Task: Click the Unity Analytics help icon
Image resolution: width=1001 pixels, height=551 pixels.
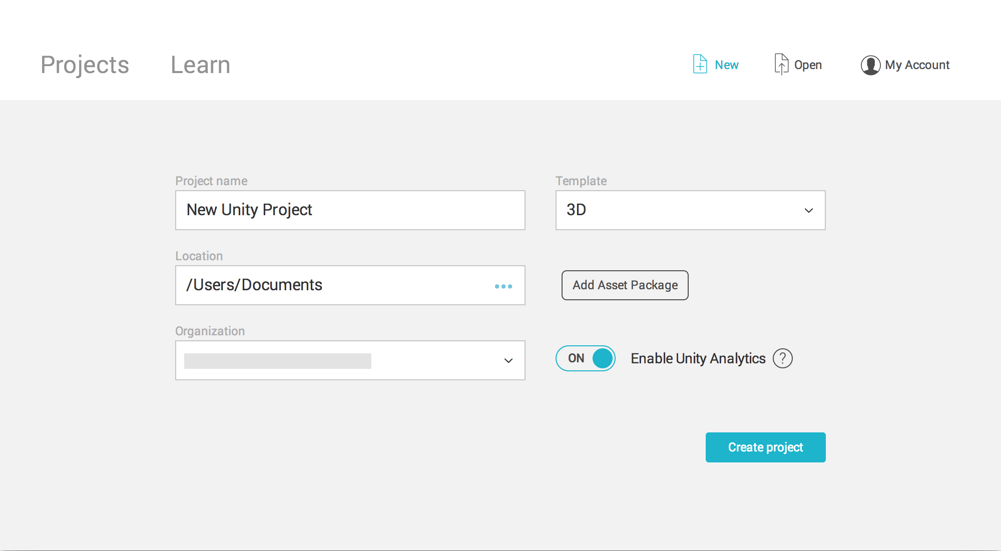Action: point(782,359)
